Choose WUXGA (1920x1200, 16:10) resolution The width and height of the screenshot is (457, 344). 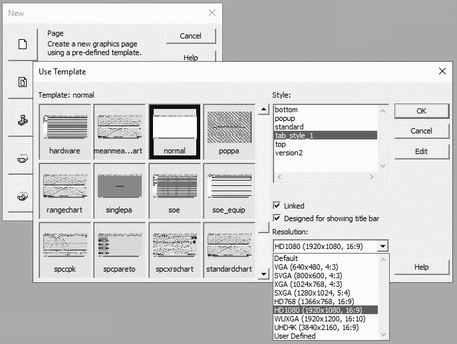coord(325,319)
